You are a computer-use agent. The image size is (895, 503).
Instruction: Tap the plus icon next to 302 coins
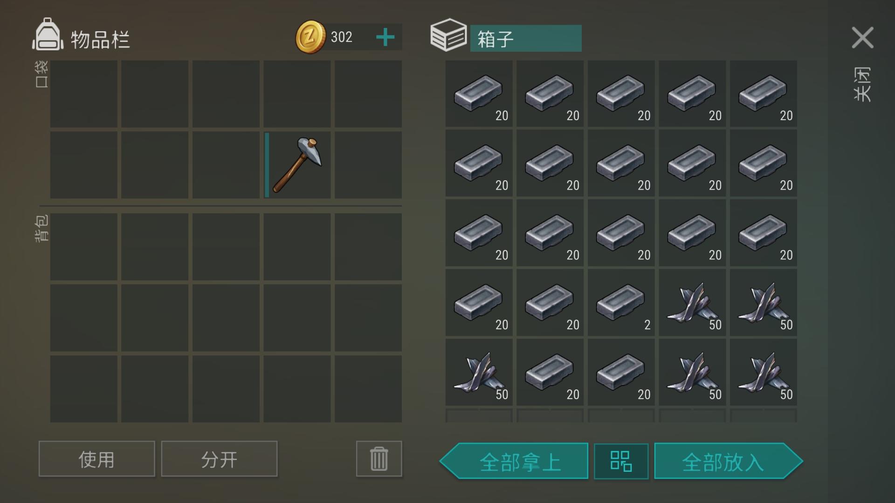385,37
